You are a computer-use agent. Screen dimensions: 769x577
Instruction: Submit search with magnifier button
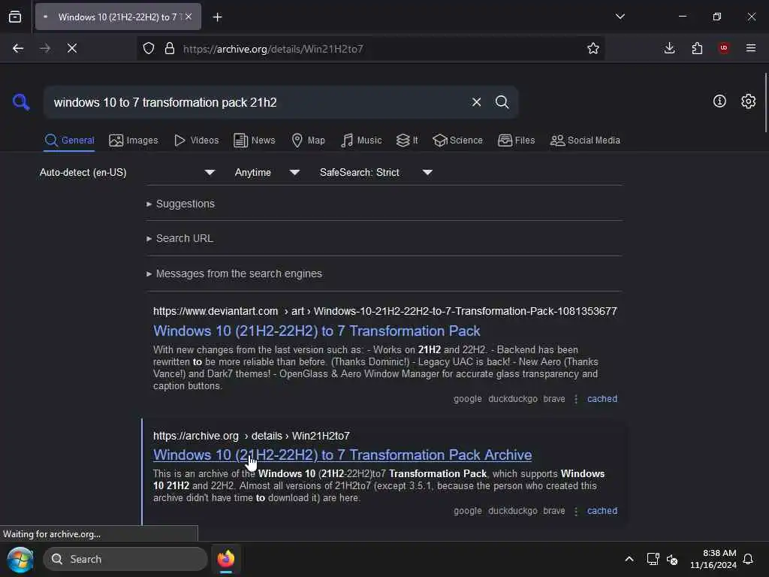tap(502, 102)
